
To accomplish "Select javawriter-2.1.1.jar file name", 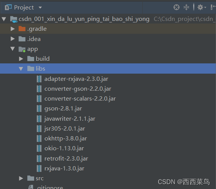I will pyautogui.click(x=70, y=119).
